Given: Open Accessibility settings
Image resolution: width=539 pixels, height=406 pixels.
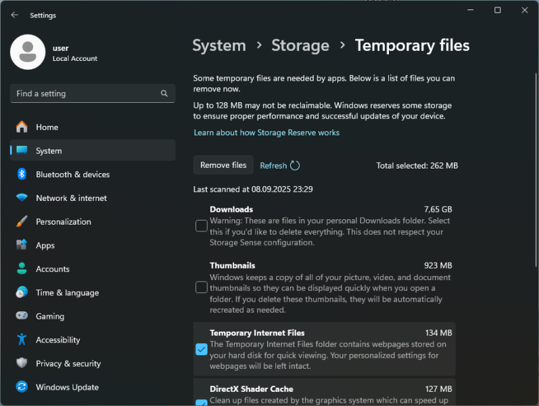Looking at the screenshot, I should [93, 340].
